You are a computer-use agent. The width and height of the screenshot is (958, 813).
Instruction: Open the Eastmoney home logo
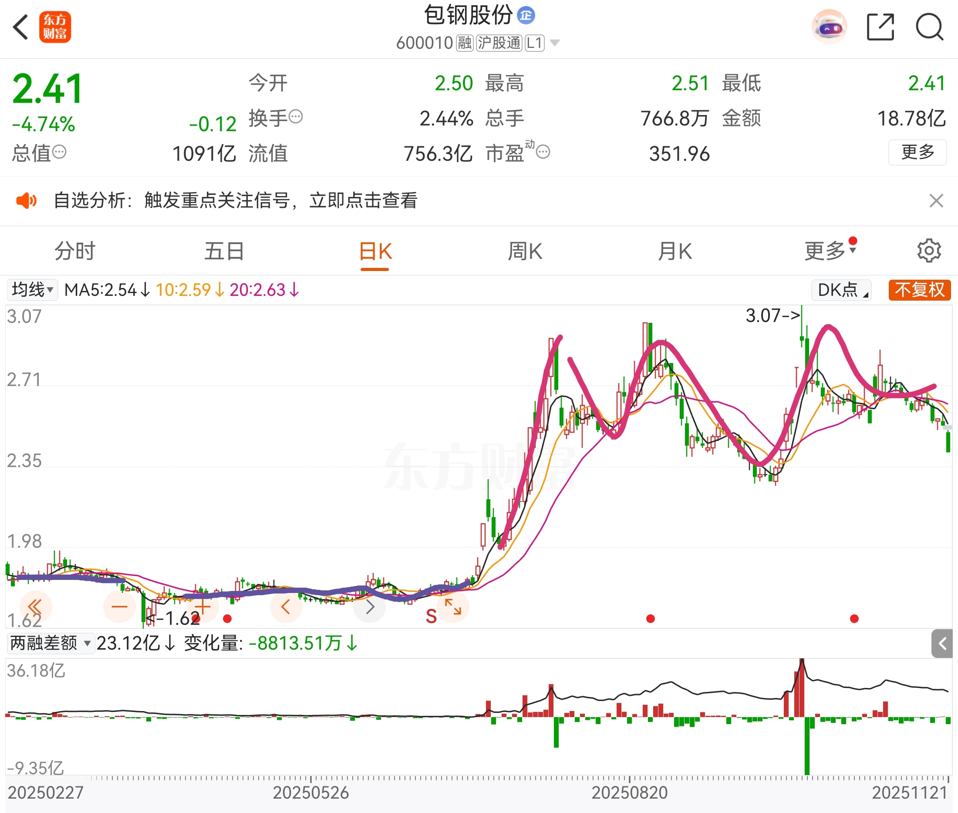coord(55,27)
